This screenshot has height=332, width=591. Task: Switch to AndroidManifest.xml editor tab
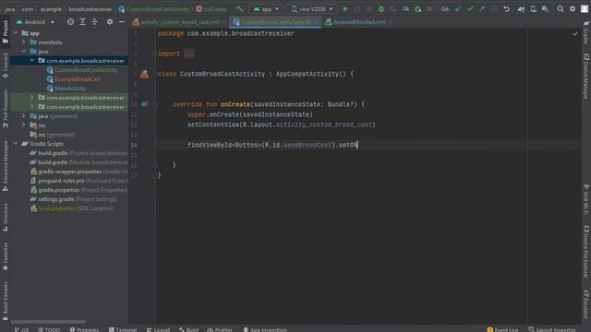359,22
